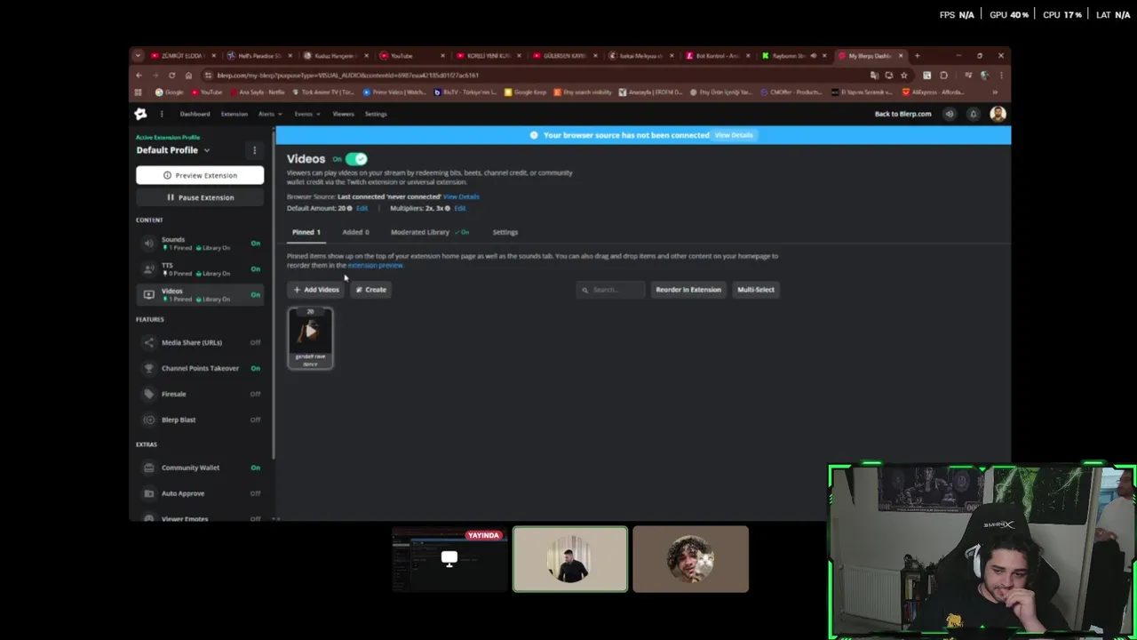Toggle Channel Points Takeover On status
1137x640 pixels.
255,368
